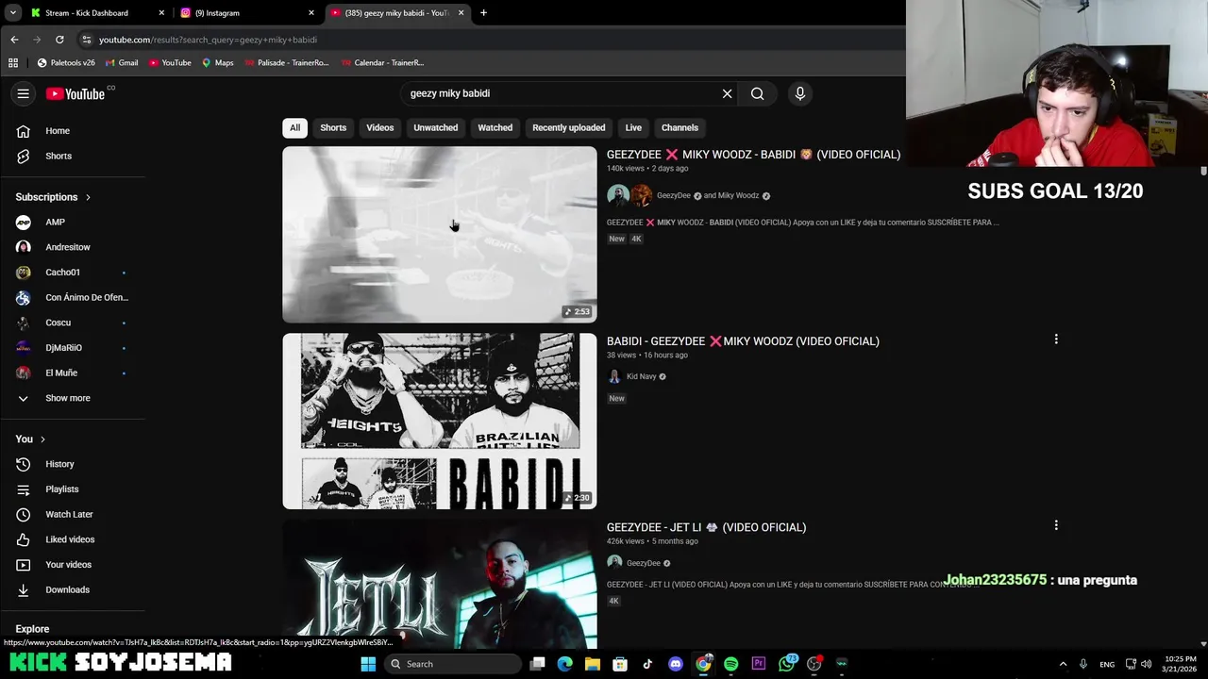This screenshot has width=1208, height=679.
Task: Clear the search box with the X
Action: (x=727, y=93)
